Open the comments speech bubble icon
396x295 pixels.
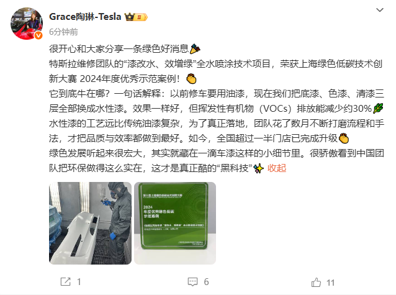pos(192,282)
